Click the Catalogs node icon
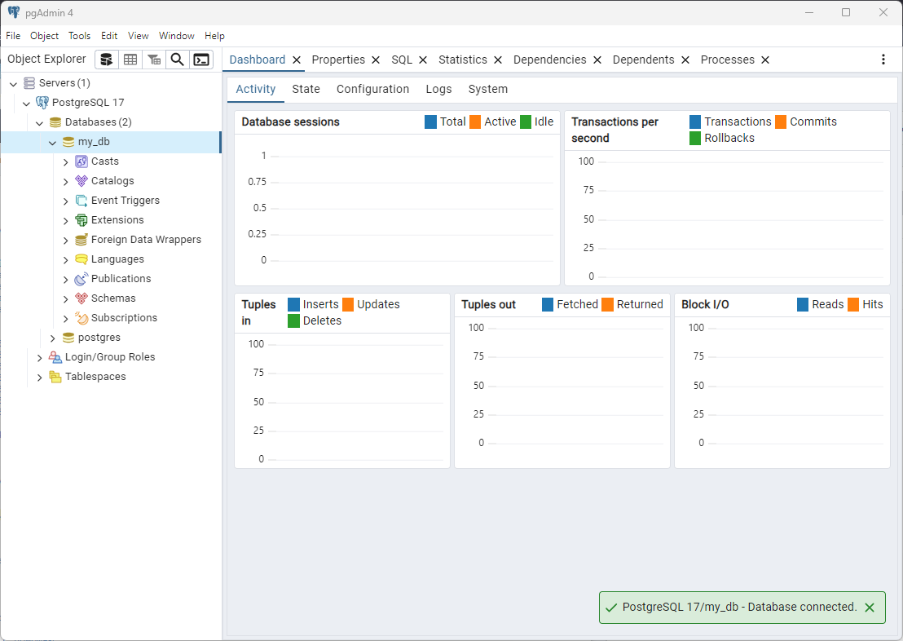 81,181
